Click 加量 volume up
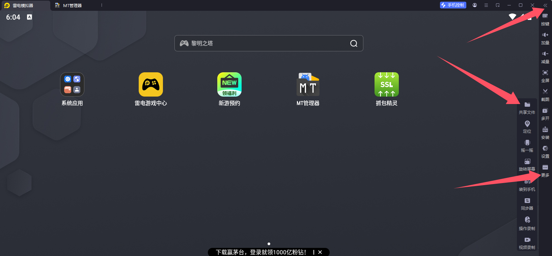 point(545,39)
